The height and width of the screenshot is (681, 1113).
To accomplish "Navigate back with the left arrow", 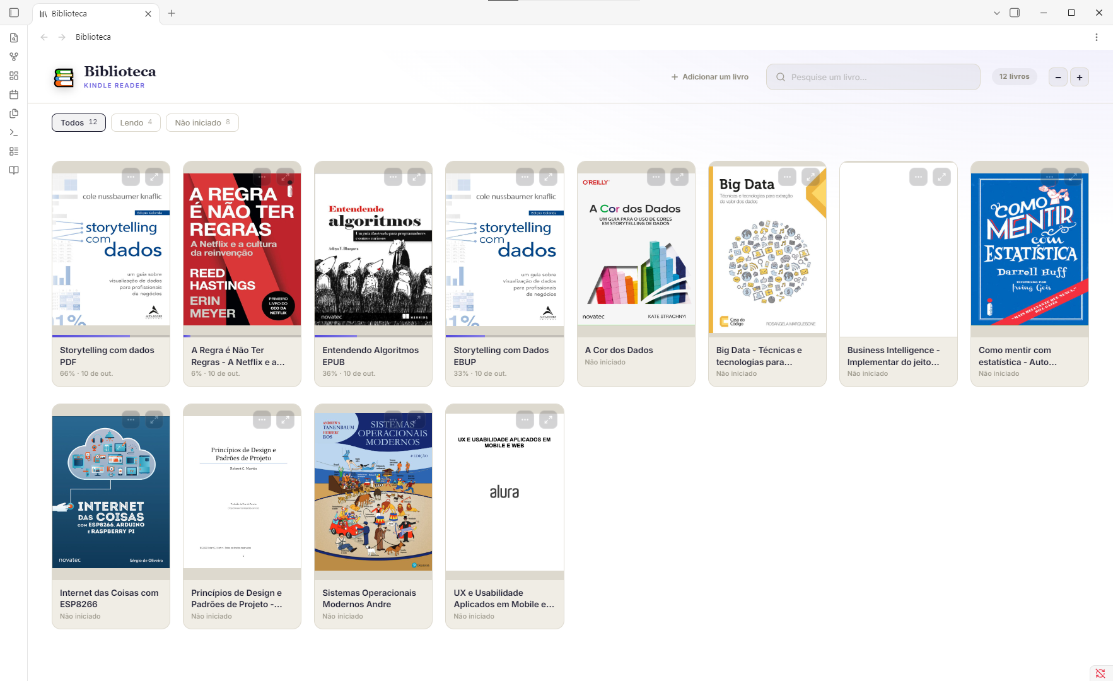I will [x=44, y=37].
